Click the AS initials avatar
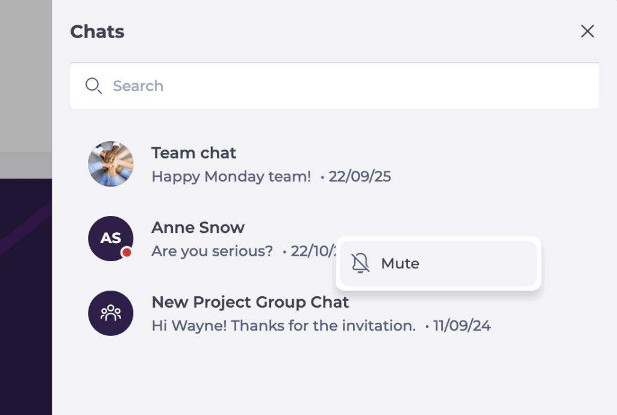Screen dimensions: 617x415 110,238
